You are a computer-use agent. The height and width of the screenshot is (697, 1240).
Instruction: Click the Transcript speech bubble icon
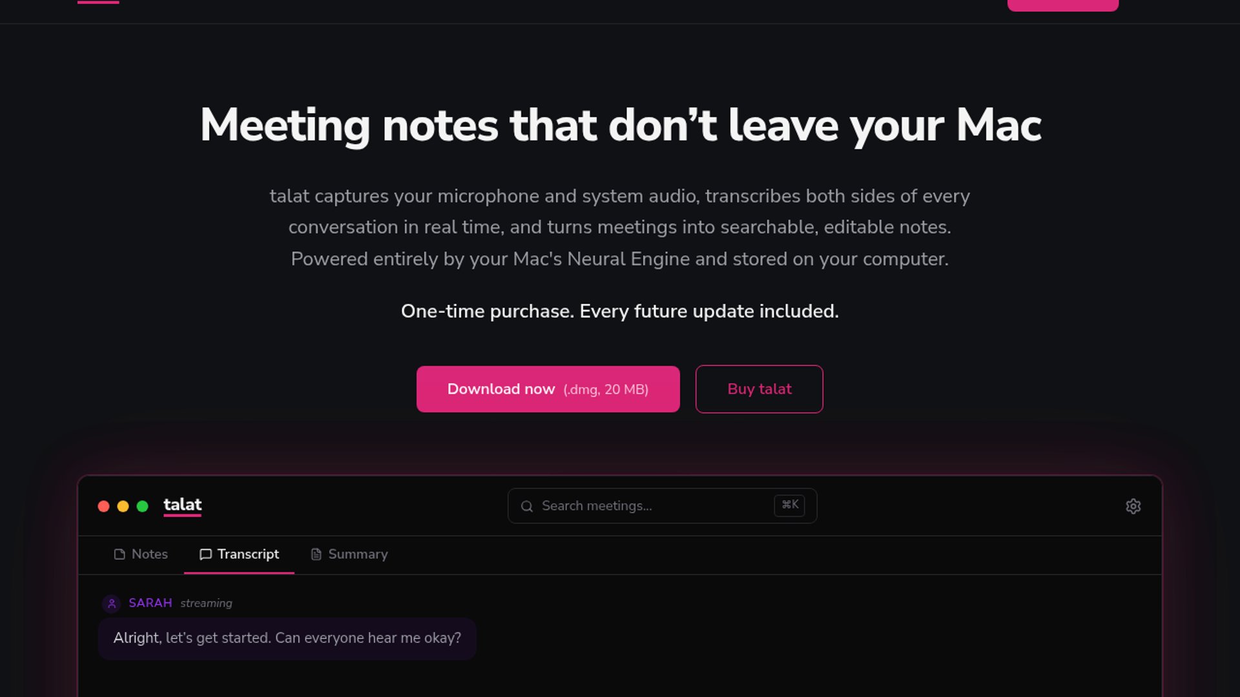coord(205,554)
